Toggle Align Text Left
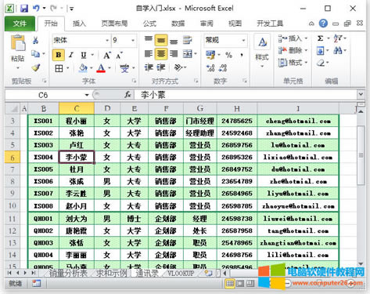The image size is (370, 294). tap(149, 54)
